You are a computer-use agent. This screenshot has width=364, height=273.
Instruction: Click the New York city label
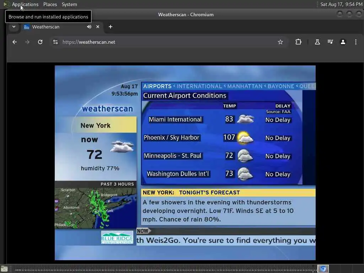(95, 125)
